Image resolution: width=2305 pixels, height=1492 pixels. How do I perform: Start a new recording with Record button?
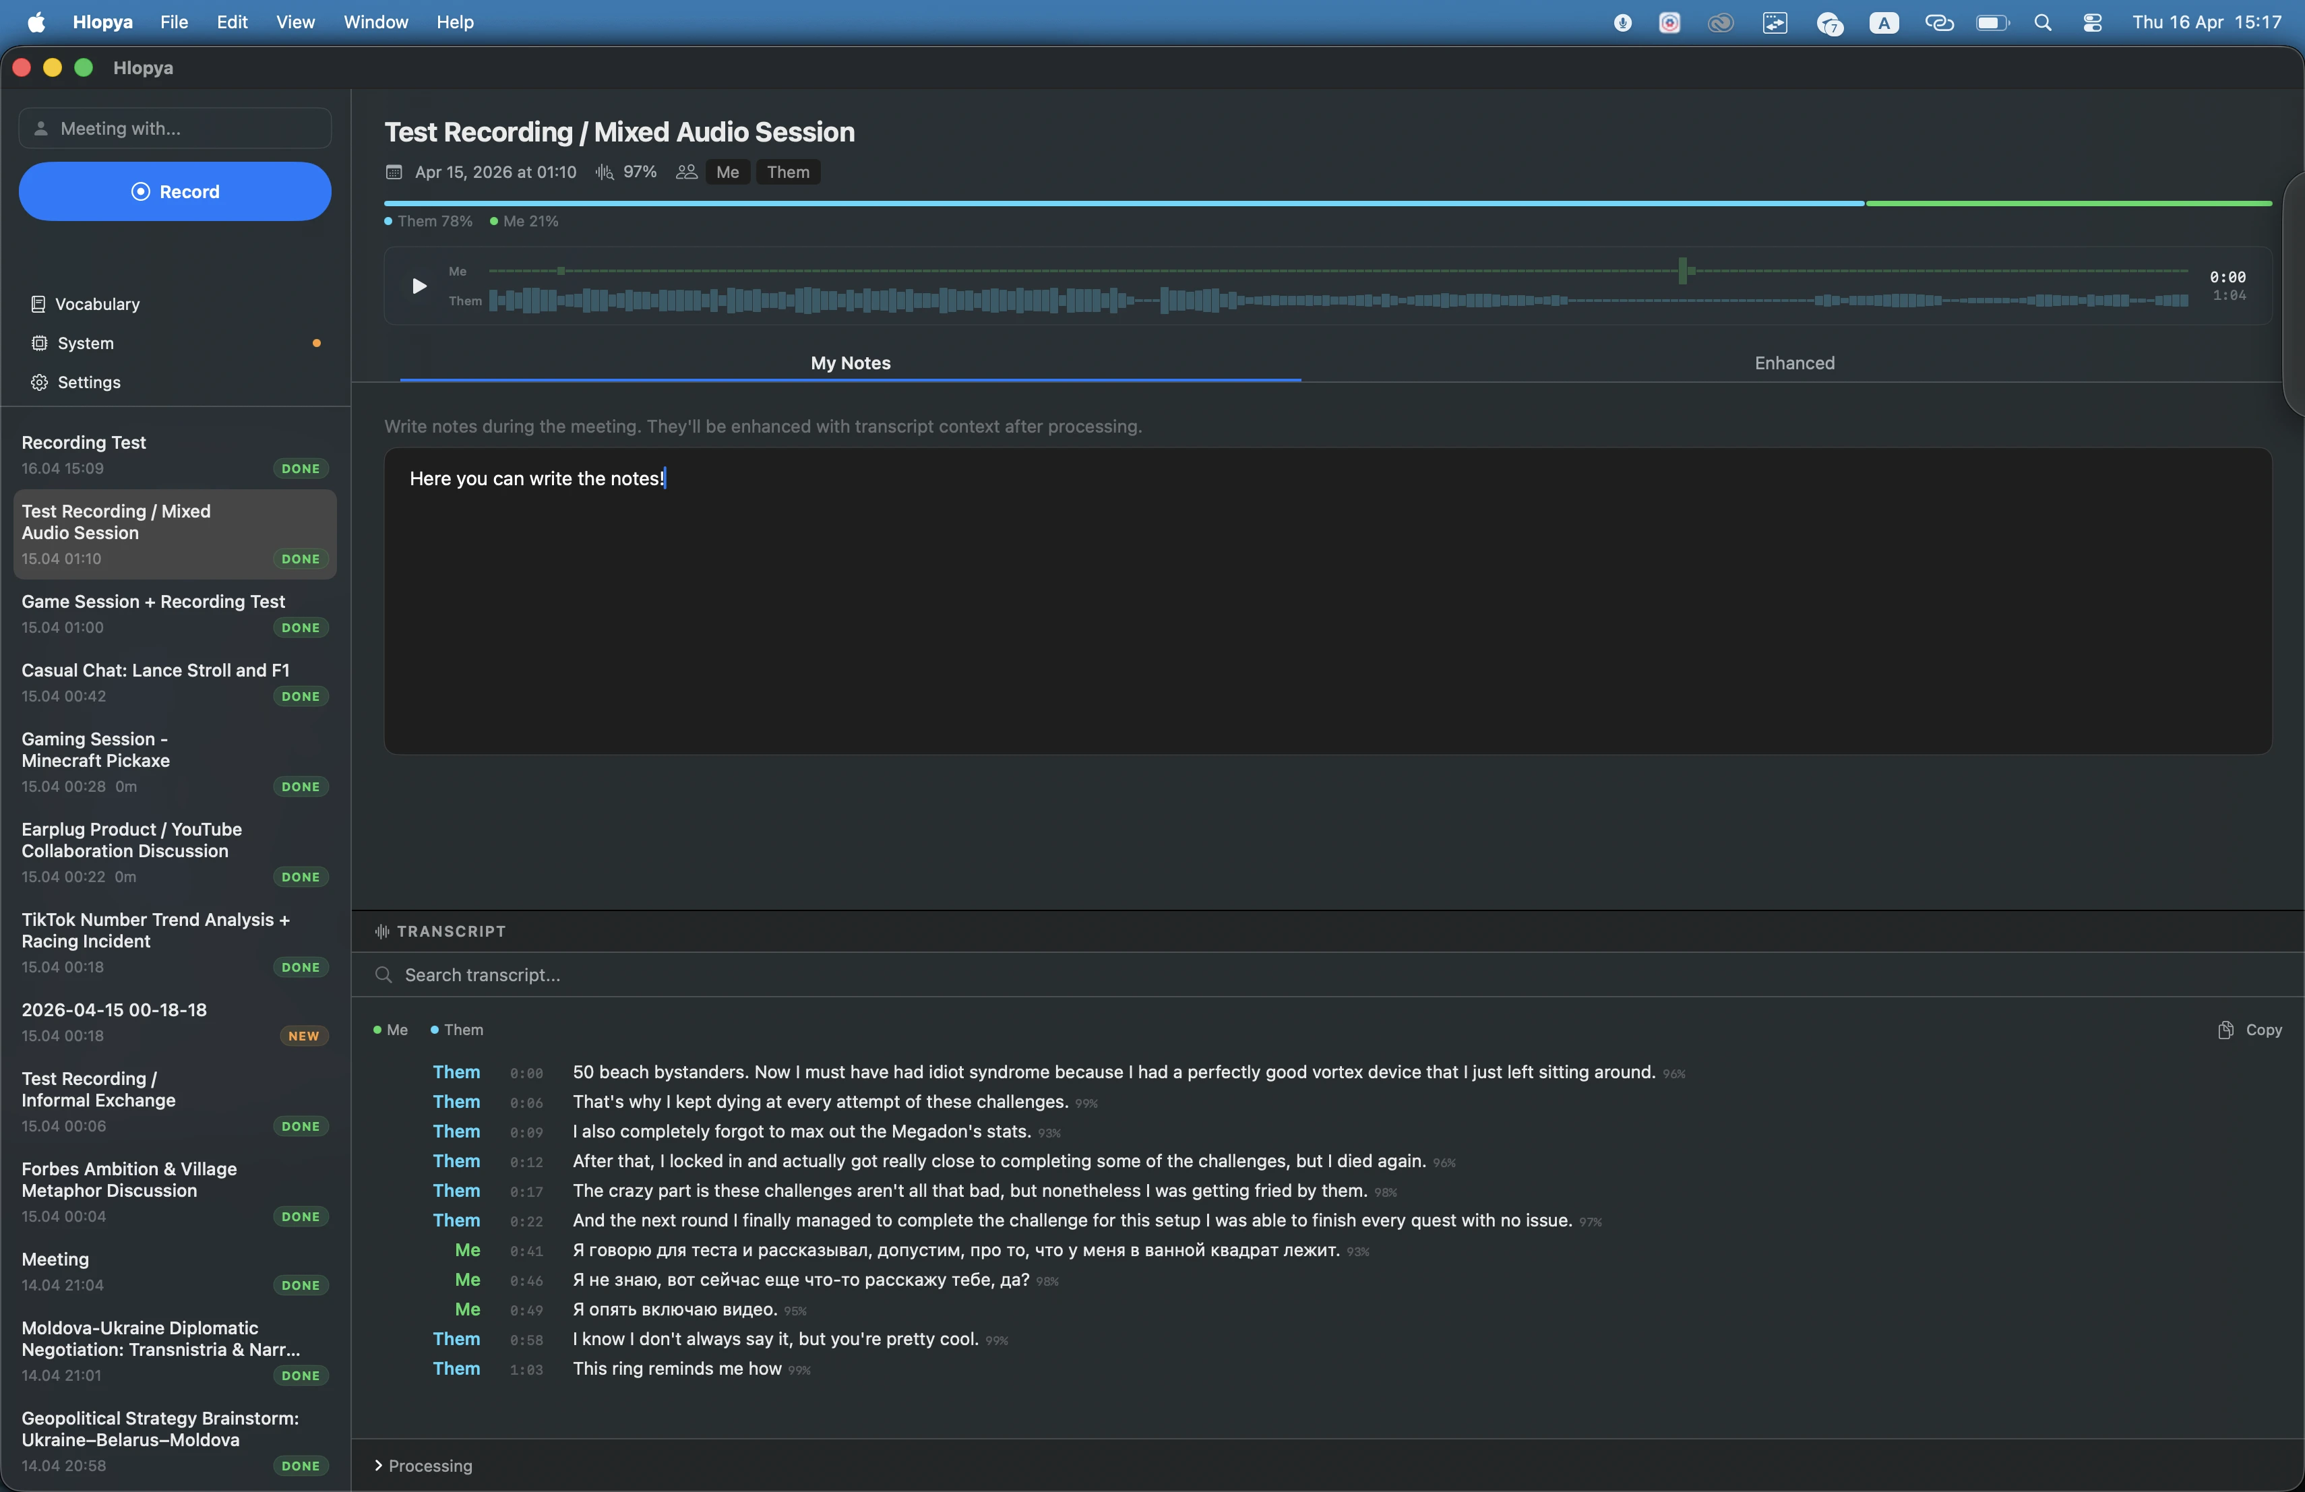[175, 191]
